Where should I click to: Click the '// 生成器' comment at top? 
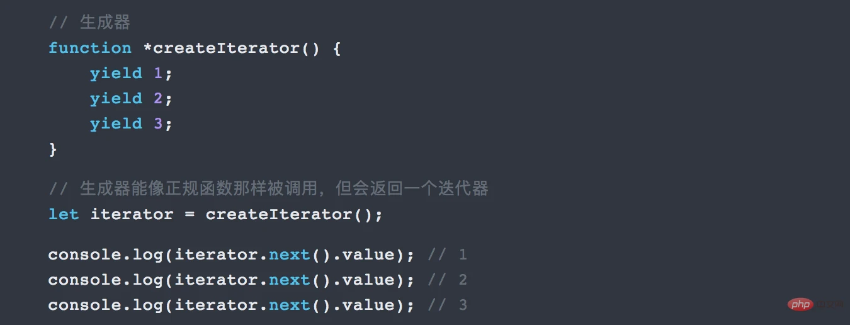(89, 23)
